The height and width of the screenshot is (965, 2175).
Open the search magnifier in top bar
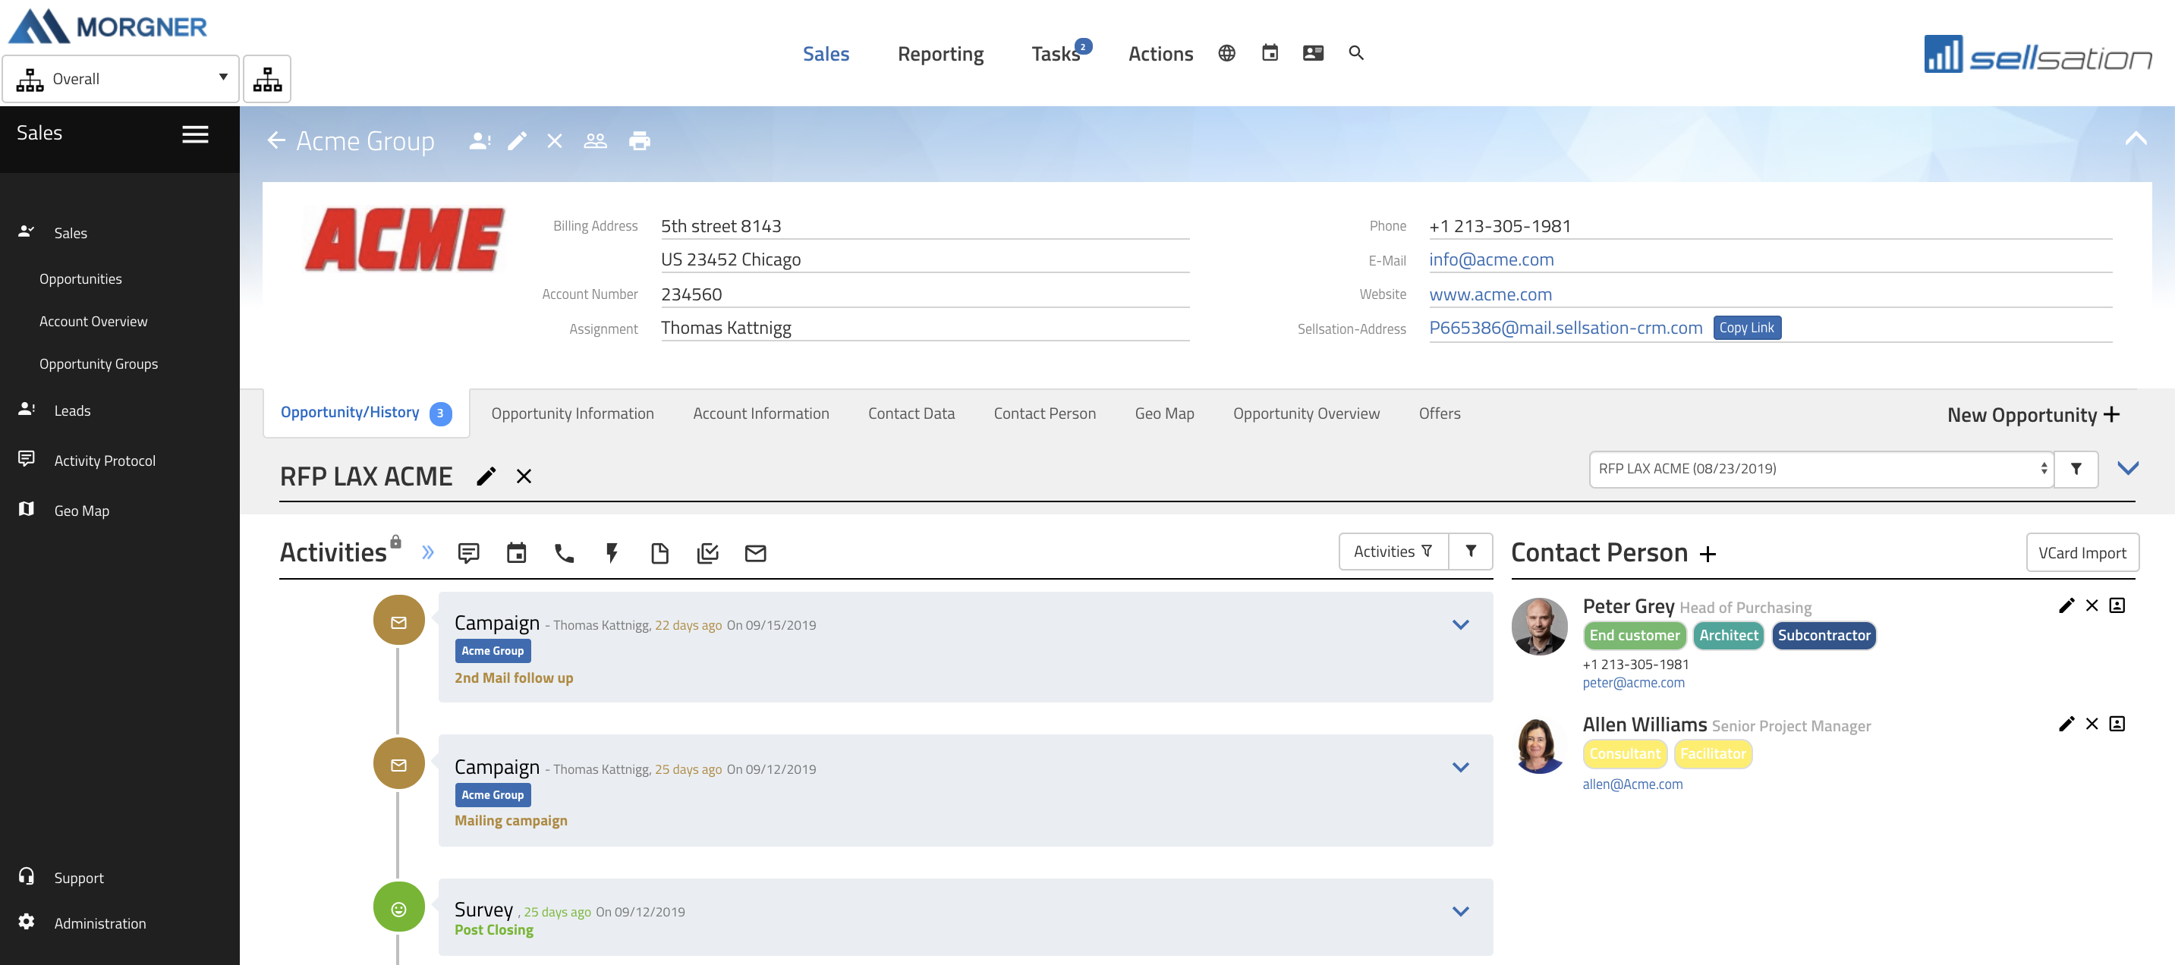[1356, 53]
